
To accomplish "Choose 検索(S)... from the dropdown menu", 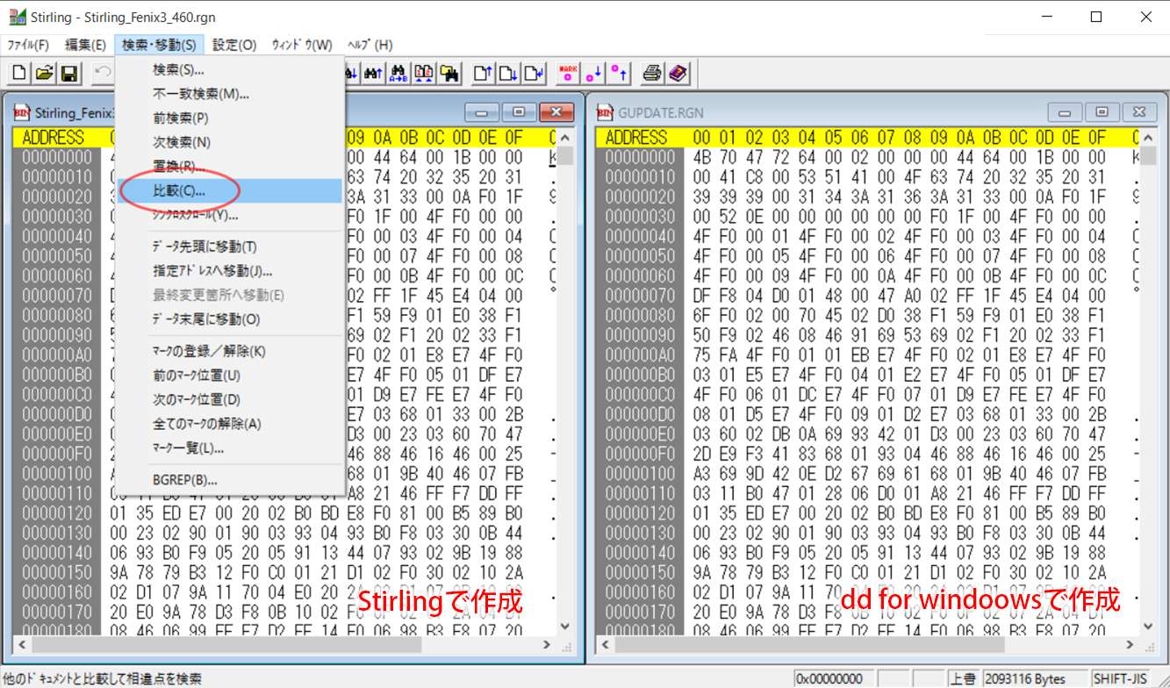I will (x=230, y=70).
